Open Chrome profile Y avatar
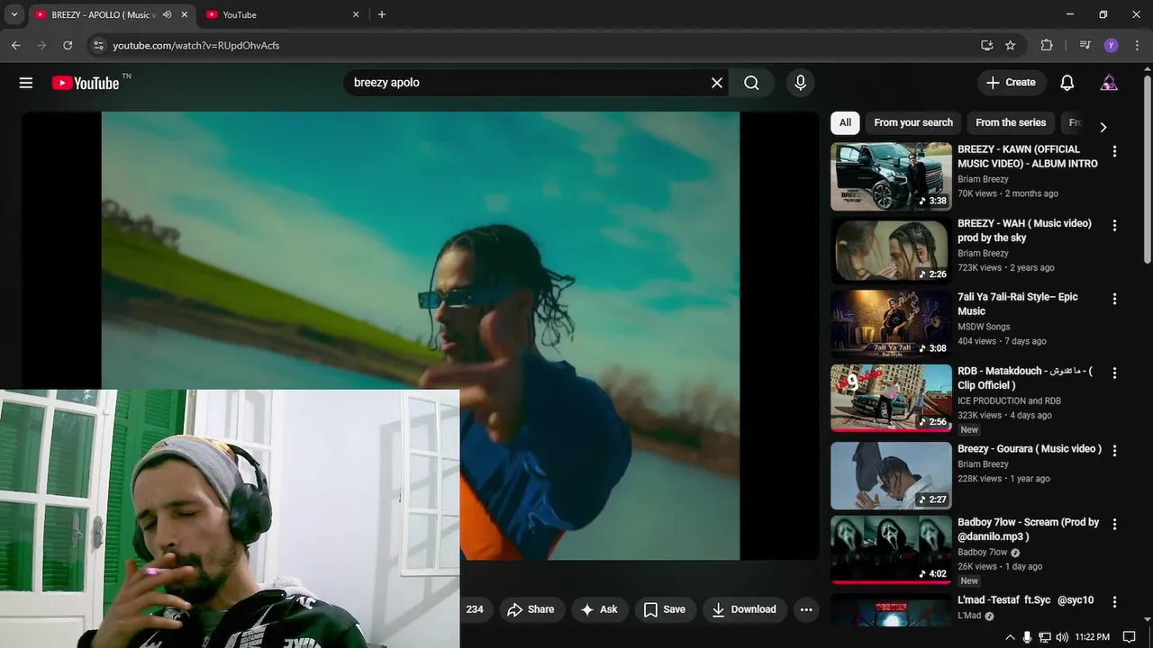1153x648 pixels. [1111, 45]
